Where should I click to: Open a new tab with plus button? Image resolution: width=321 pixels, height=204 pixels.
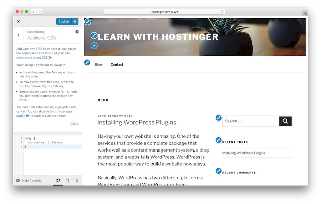[305, 13]
